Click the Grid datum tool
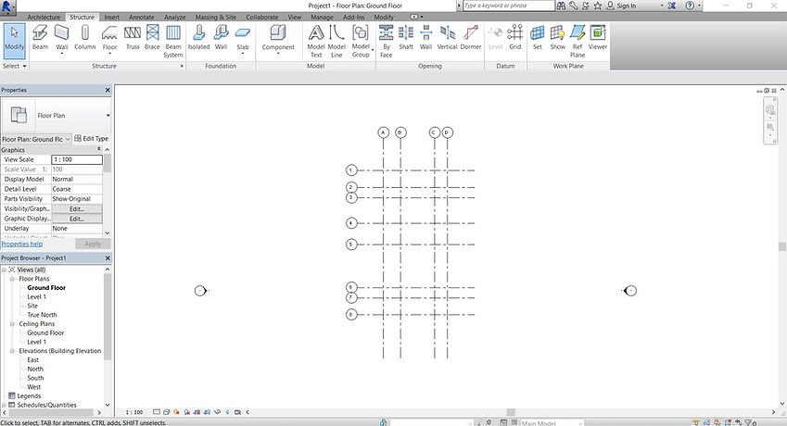 tap(515, 38)
